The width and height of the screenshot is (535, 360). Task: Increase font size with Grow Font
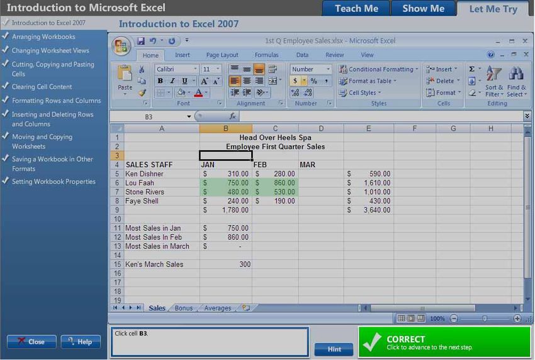tap(204, 81)
